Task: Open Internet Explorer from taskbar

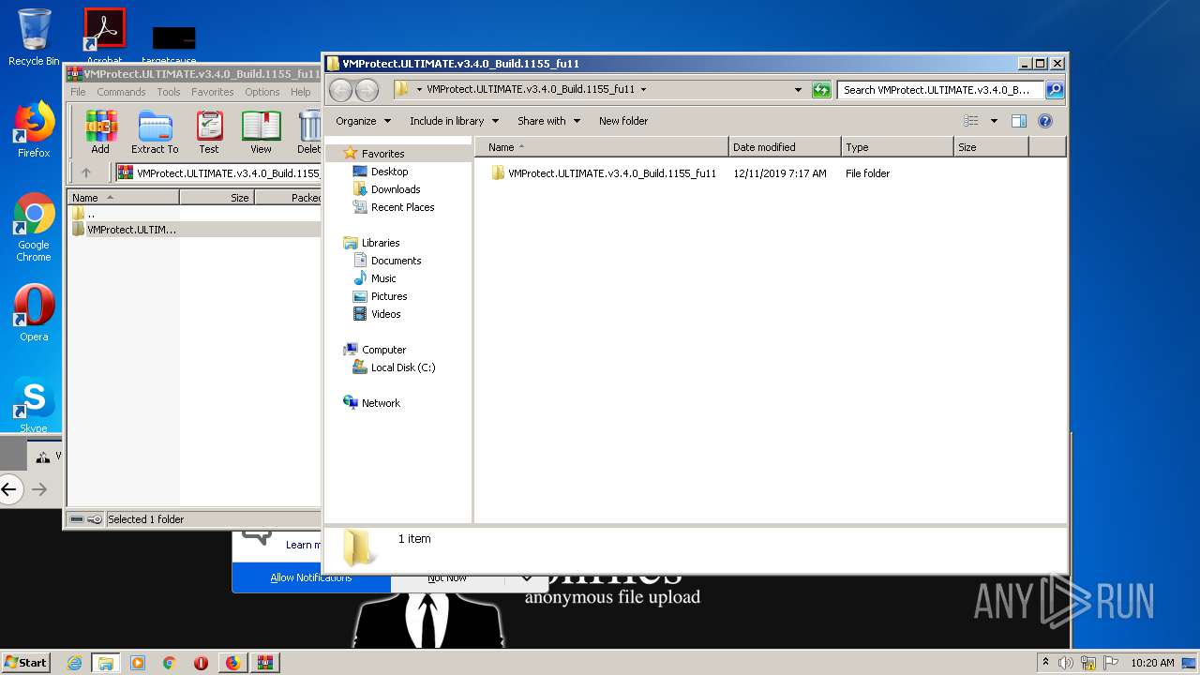Action: 74,663
